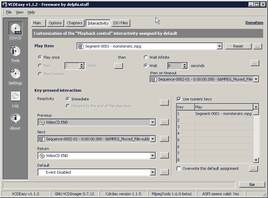Click the key list scroll down arrow

(x=256, y=160)
